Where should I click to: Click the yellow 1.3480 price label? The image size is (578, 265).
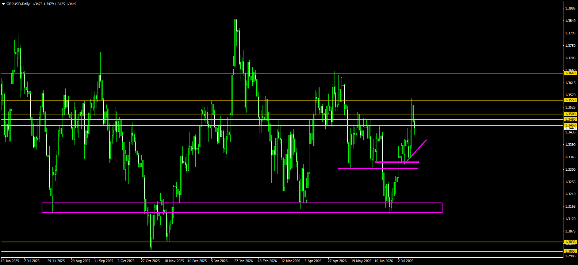pos(570,120)
